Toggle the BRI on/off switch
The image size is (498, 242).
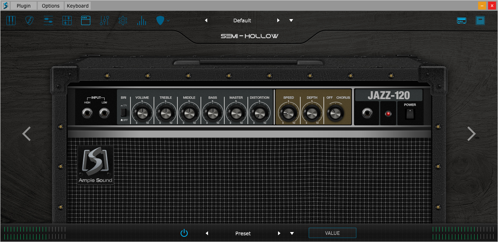[124, 112]
